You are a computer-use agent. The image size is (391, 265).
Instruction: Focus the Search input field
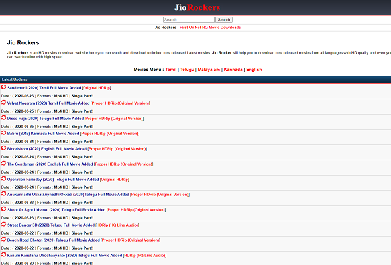click(189, 19)
